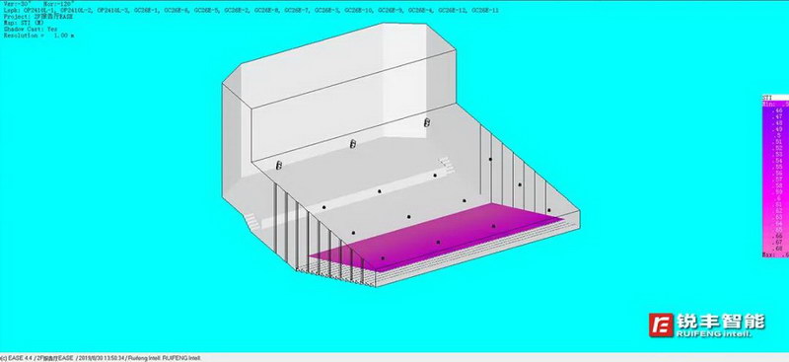Screen dimensions: 789x362
Task: Click the Lspk loudspeaker list line
Action: pyautogui.click(x=251, y=10)
